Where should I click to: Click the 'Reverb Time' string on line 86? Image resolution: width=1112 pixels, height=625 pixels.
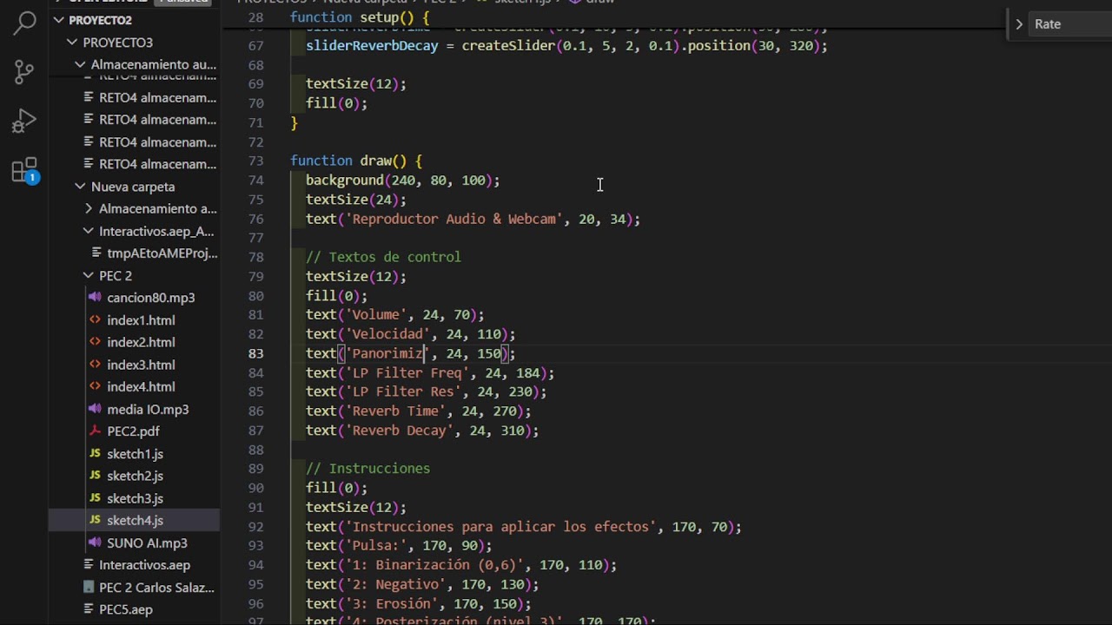(x=394, y=411)
